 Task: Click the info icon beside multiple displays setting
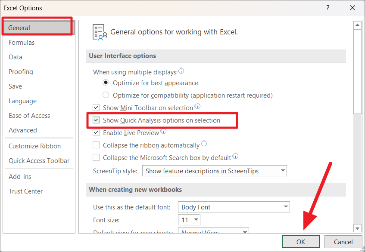coord(181,71)
